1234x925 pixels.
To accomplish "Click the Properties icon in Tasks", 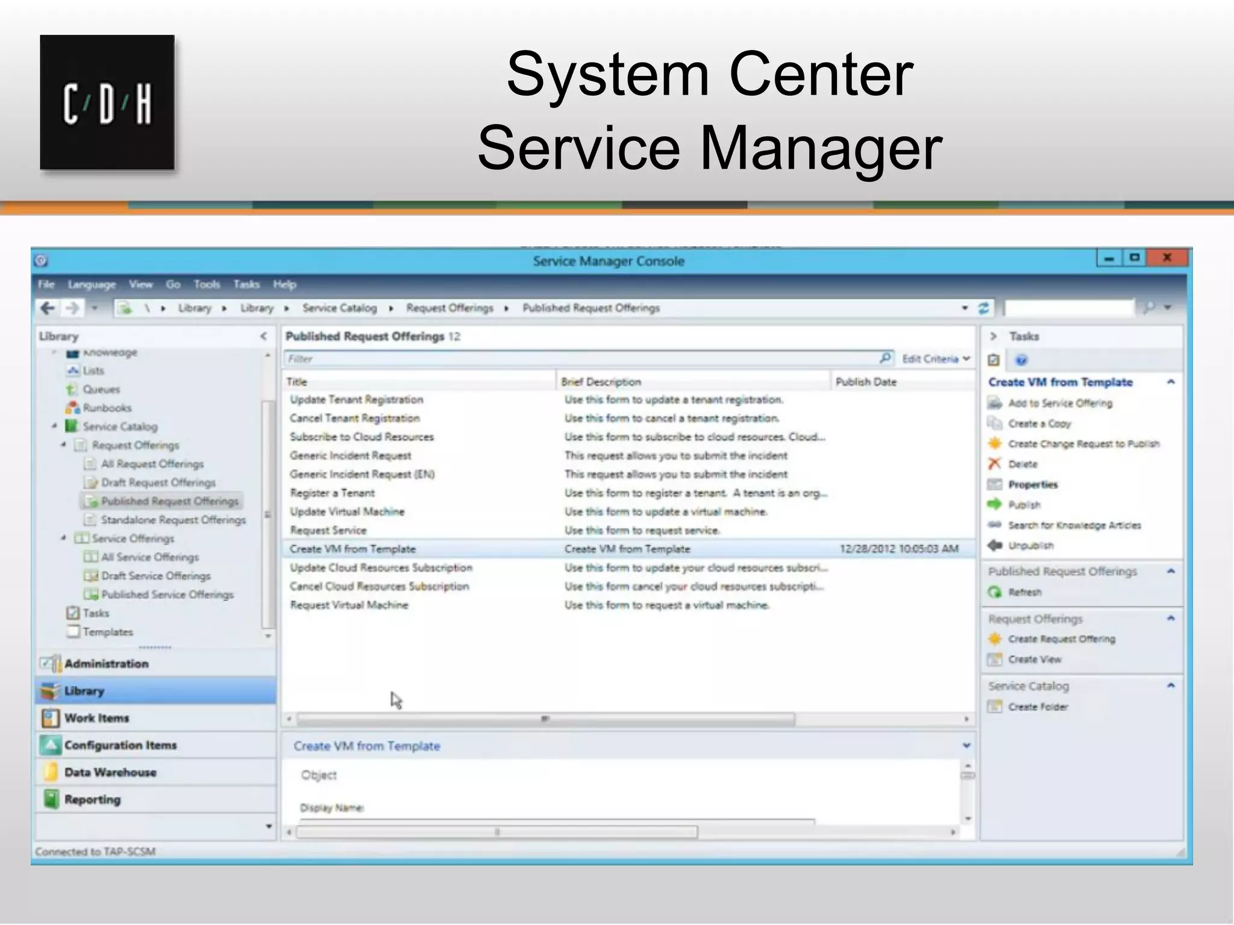I will [994, 484].
